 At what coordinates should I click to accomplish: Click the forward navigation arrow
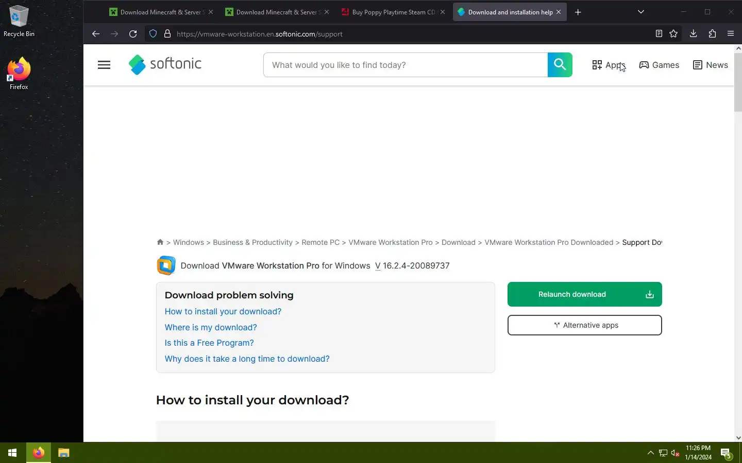pos(114,34)
